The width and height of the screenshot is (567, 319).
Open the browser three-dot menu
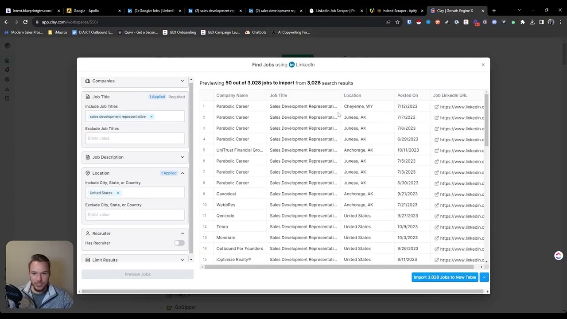(560, 22)
